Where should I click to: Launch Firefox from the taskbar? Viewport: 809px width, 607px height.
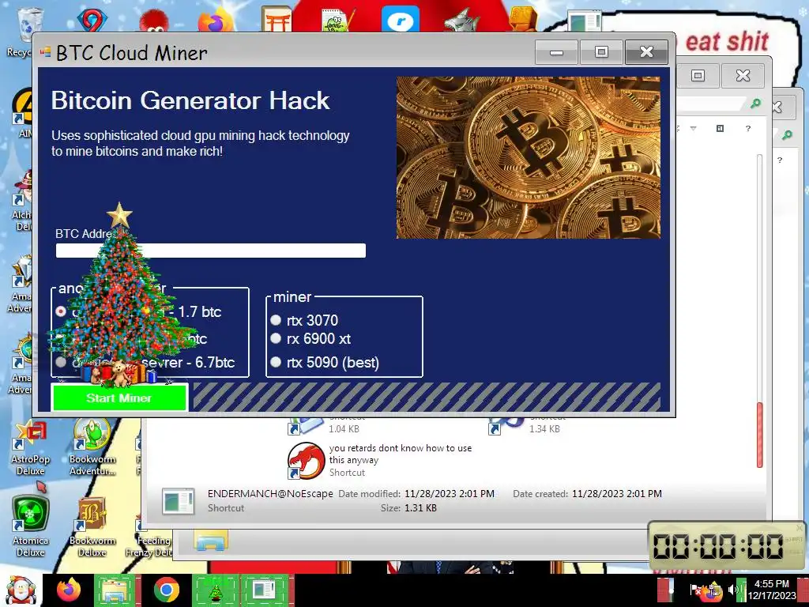68,590
